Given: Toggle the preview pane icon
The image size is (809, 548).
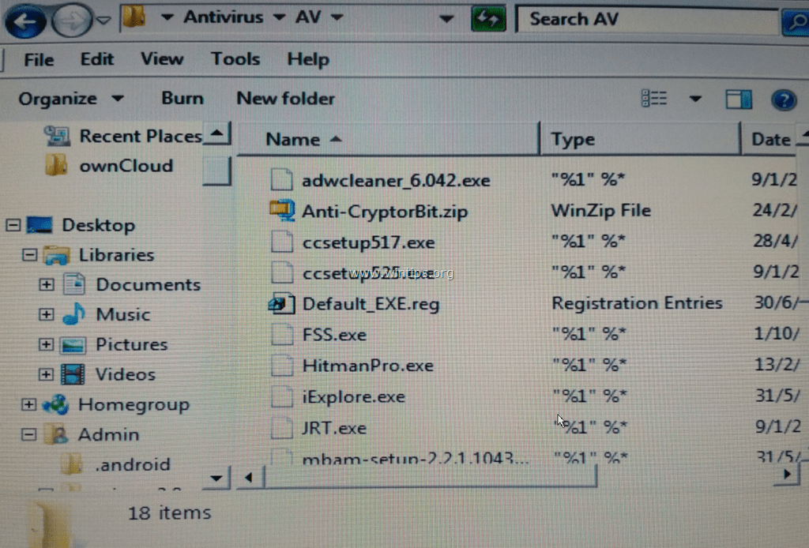Looking at the screenshot, I should (739, 99).
